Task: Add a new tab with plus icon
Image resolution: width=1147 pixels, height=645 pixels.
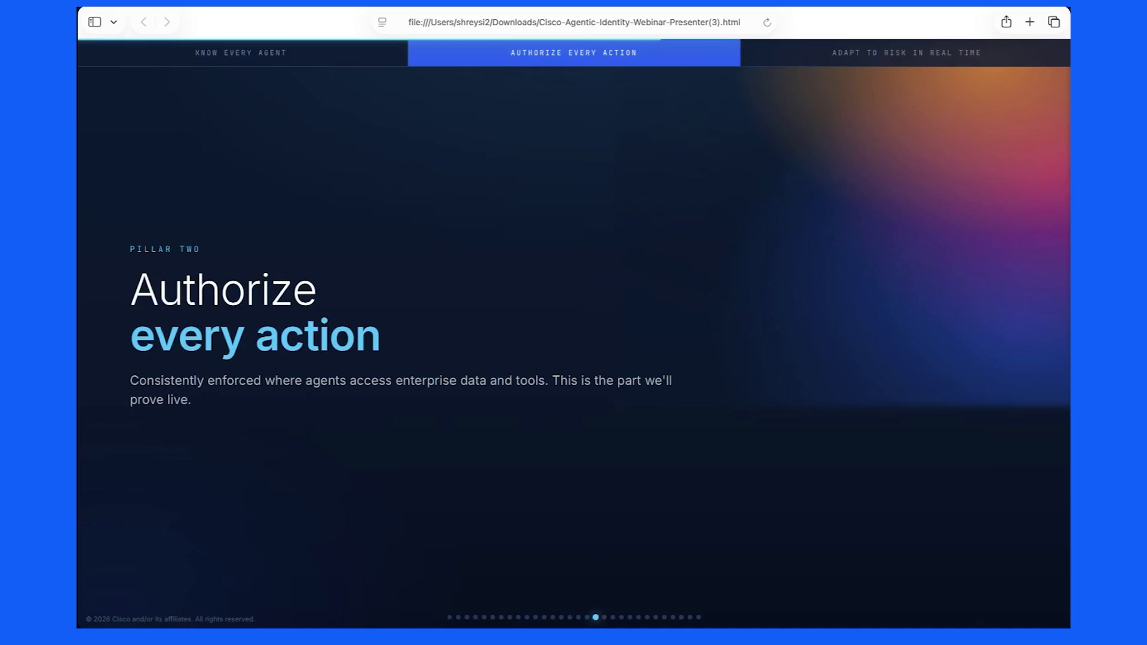Action: coord(1030,22)
